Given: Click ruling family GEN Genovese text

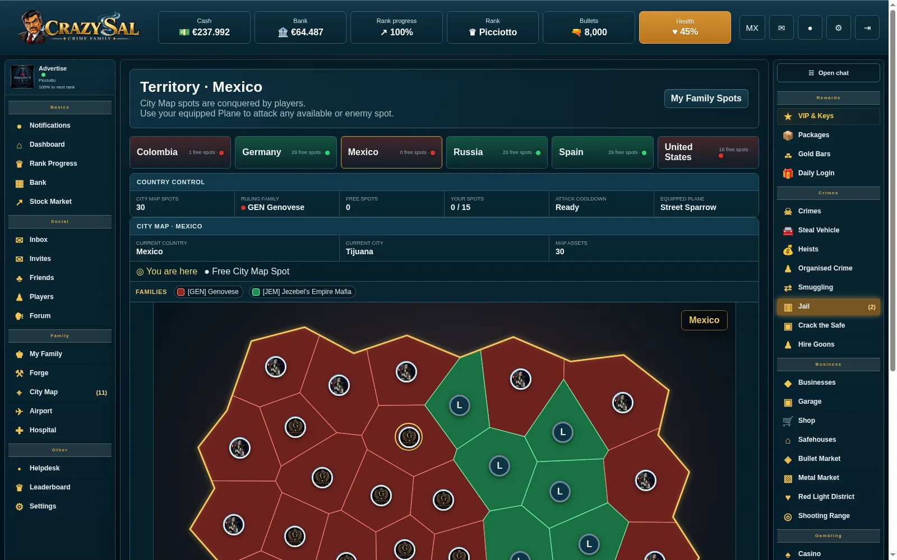Looking at the screenshot, I should tap(276, 207).
